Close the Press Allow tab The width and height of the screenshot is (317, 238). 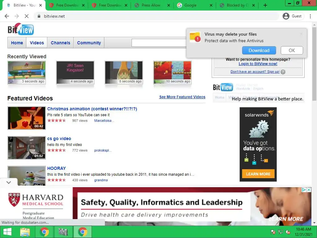pyautogui.click(x=169, y=6)
